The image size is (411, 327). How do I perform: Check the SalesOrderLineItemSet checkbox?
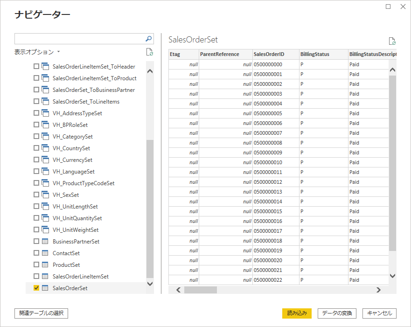pos(36,276)
